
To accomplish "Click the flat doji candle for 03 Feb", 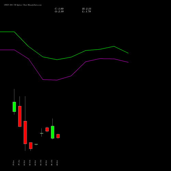I will coord(36,144).
